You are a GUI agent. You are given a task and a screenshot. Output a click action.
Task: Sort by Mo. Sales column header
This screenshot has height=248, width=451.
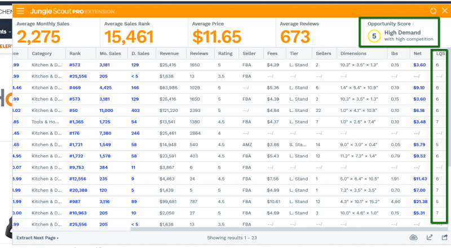coord(110,53)
